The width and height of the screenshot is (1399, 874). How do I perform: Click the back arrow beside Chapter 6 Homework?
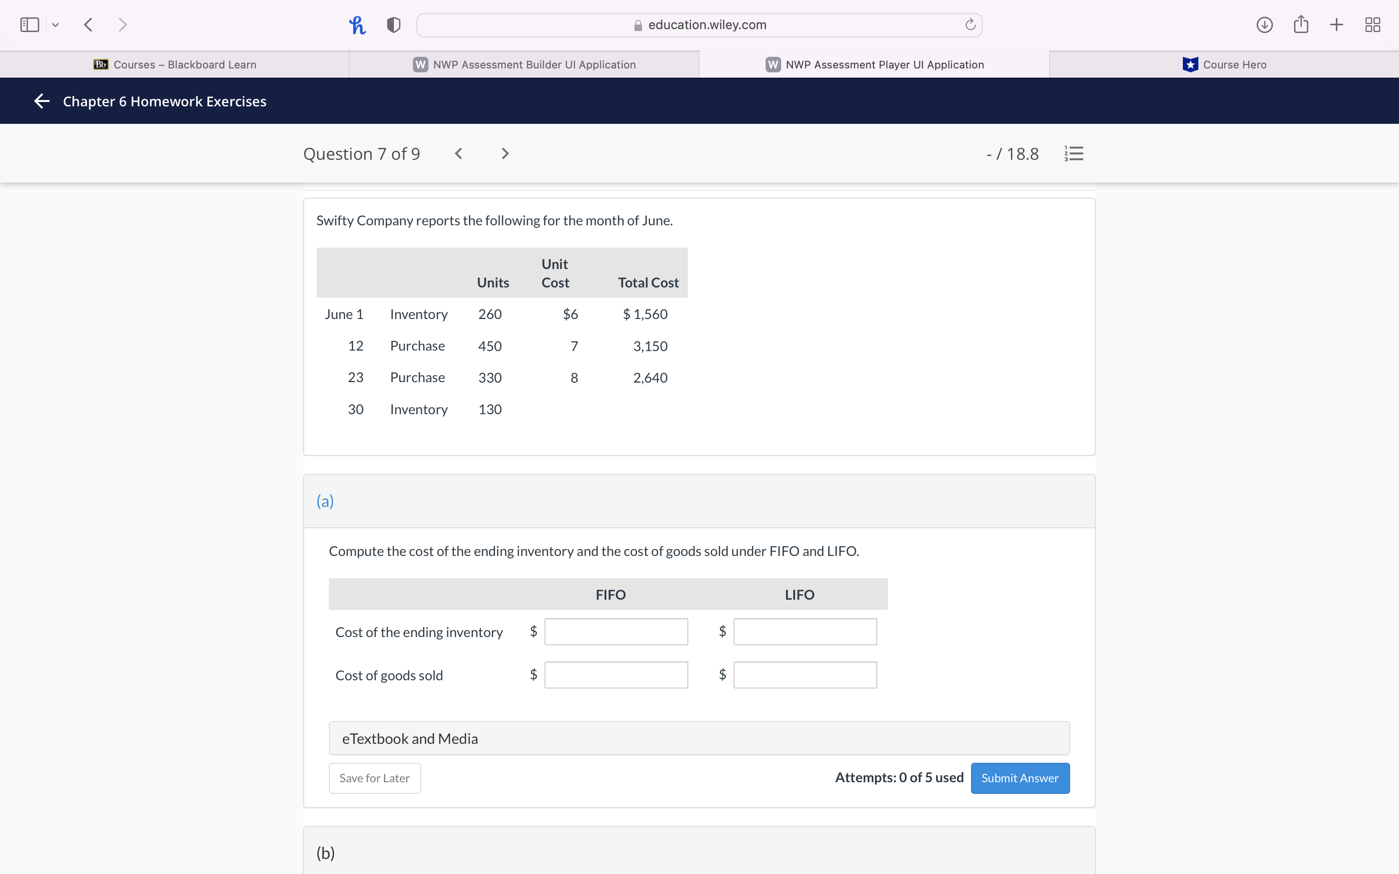[42, 101]
